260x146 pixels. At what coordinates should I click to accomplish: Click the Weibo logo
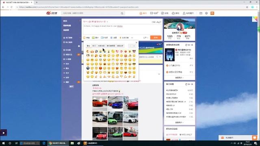tap(52, 13)
